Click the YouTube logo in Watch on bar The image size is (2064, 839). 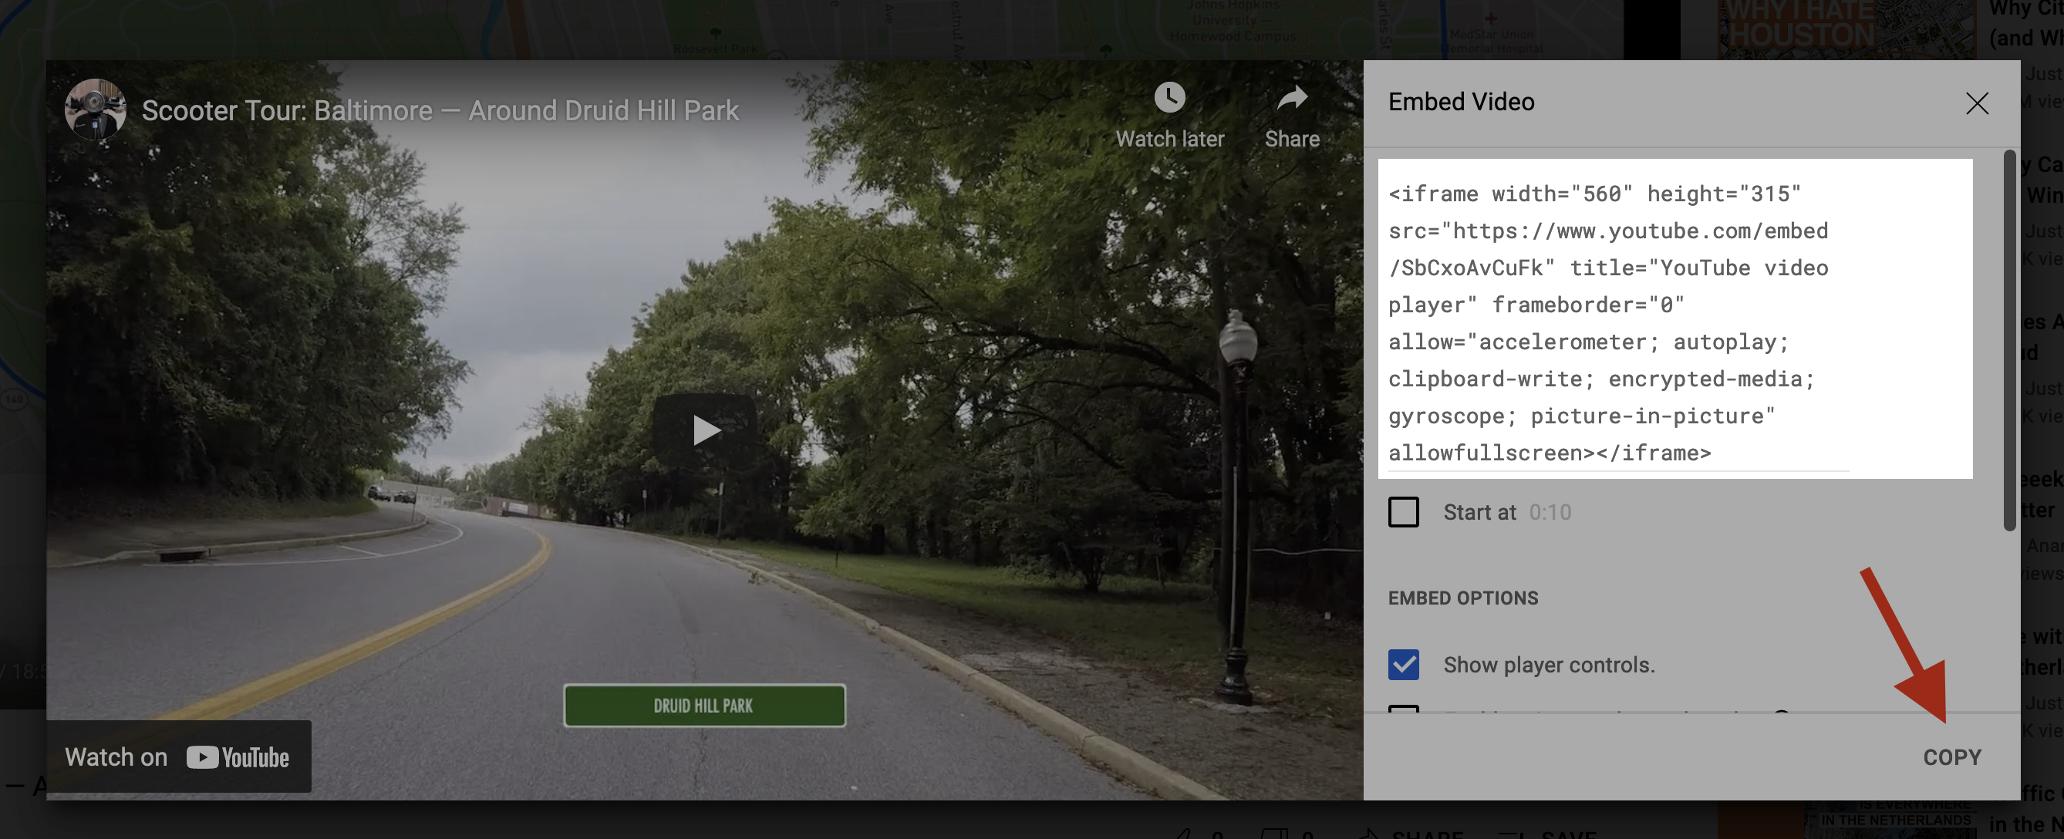tap(238, 757)
